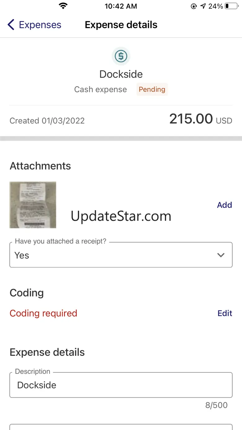
Task: Tap the Dockside merchant name heading
Action: (x=121, y=74)
